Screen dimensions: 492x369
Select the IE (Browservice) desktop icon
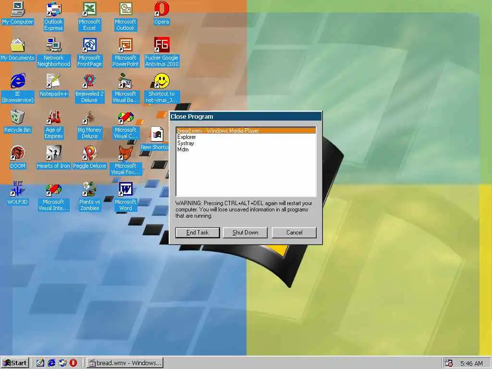pyautogui.click(x=18, y=88)
